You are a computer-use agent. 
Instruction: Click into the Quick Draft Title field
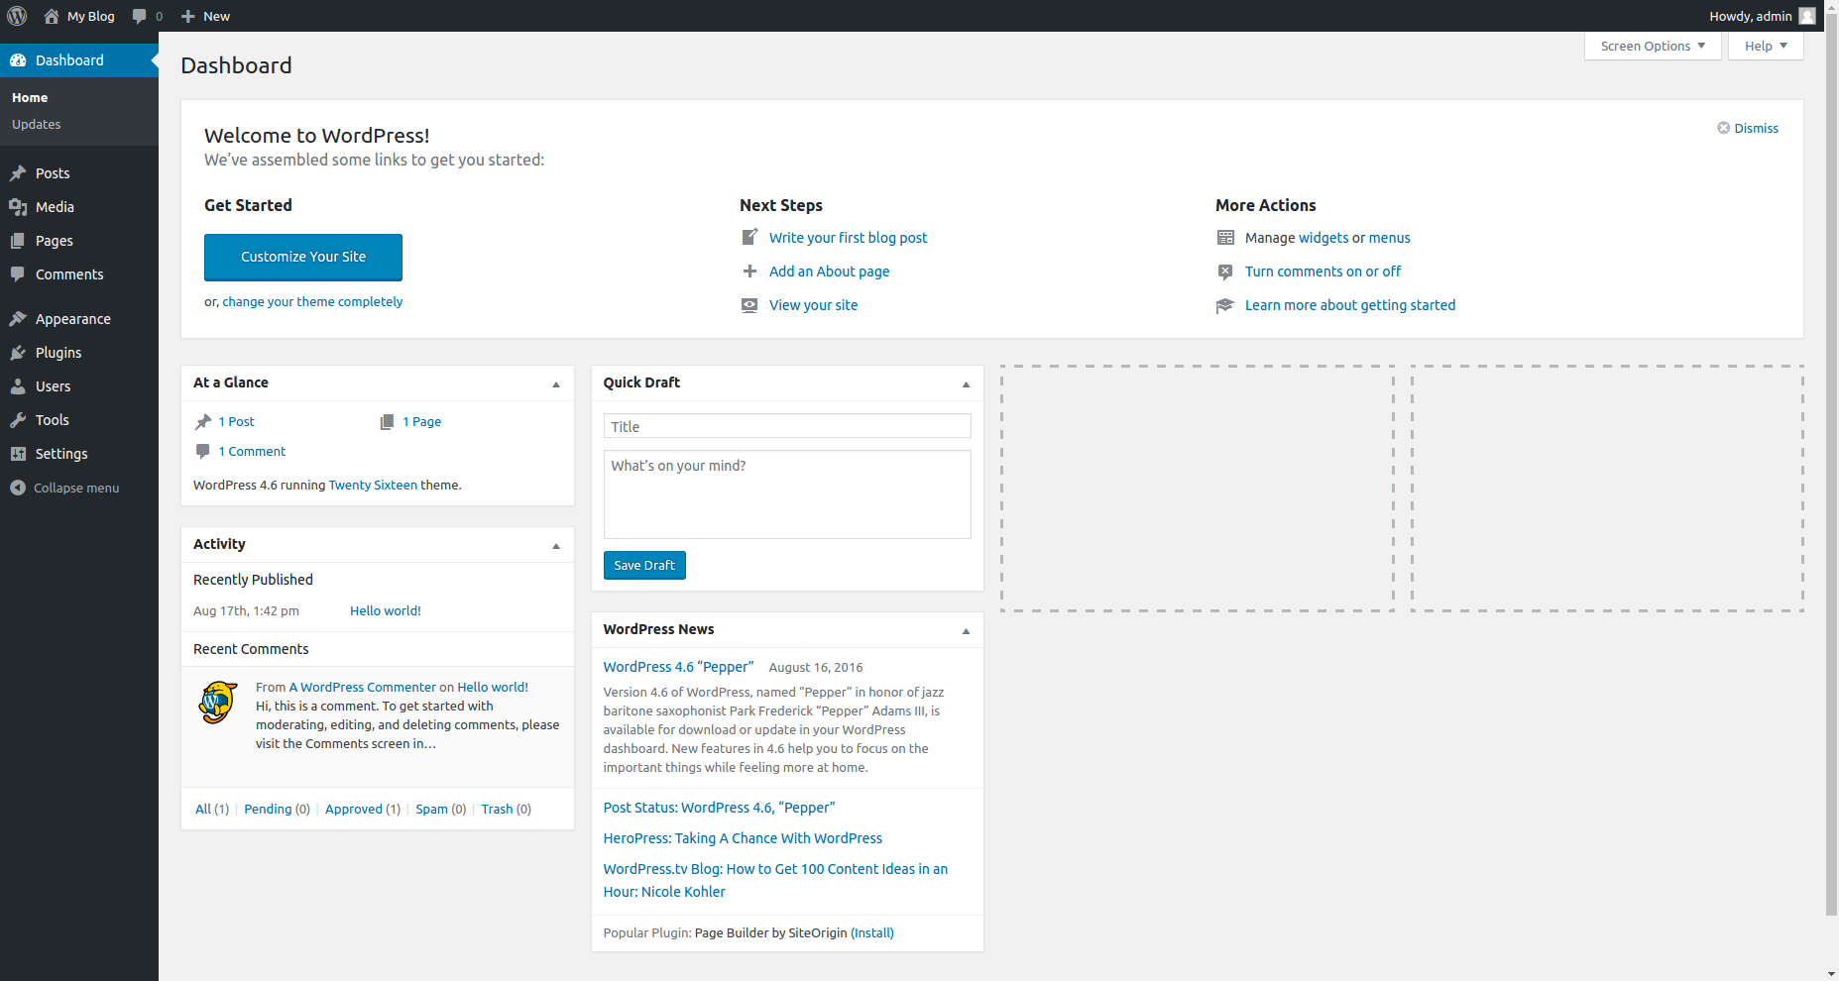pyautogui.click(x=786, y=426)
